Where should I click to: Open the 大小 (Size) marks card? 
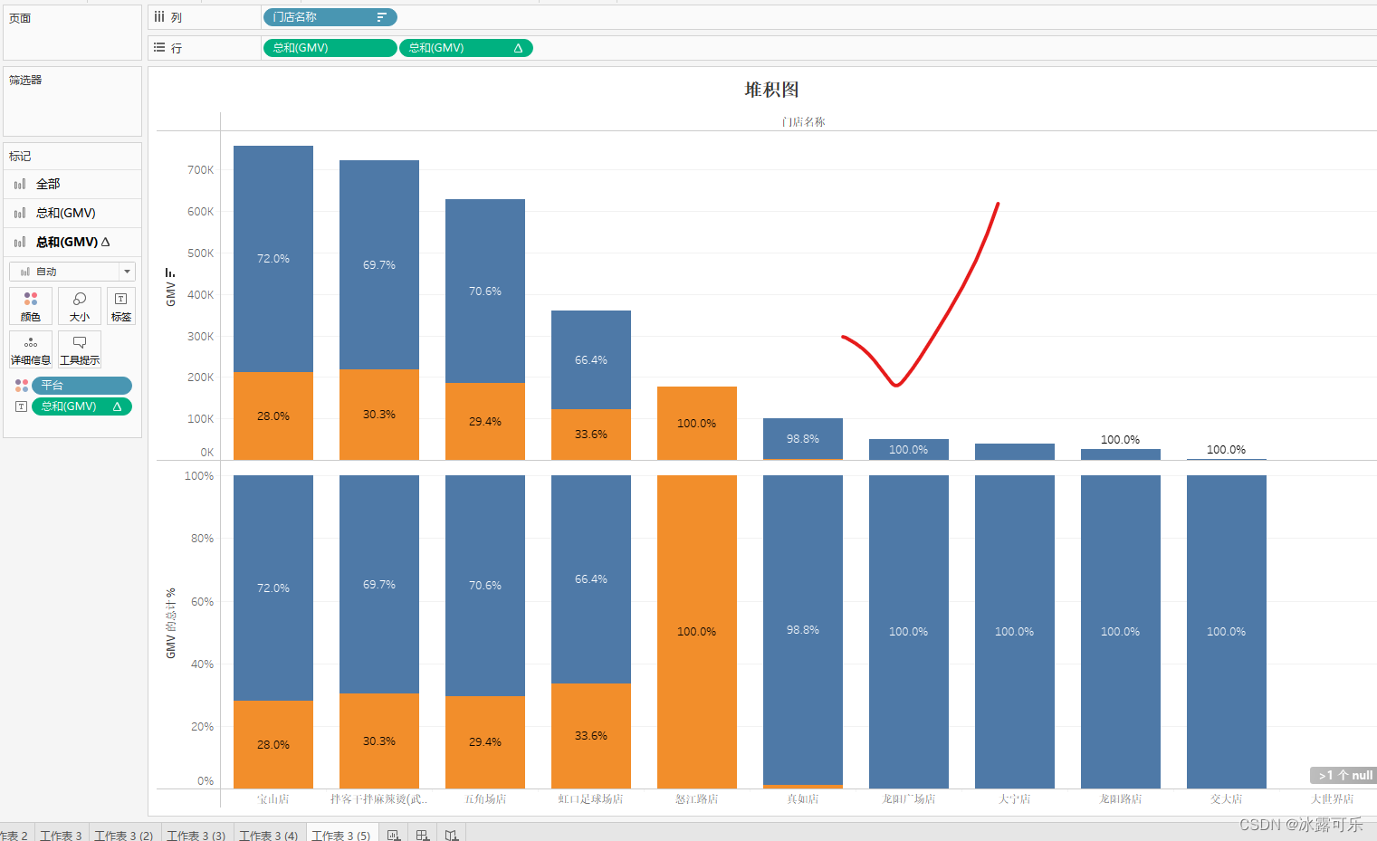click(80, 306)
